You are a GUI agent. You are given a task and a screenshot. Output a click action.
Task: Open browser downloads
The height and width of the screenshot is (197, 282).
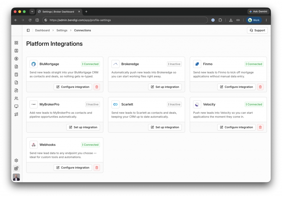231,20
